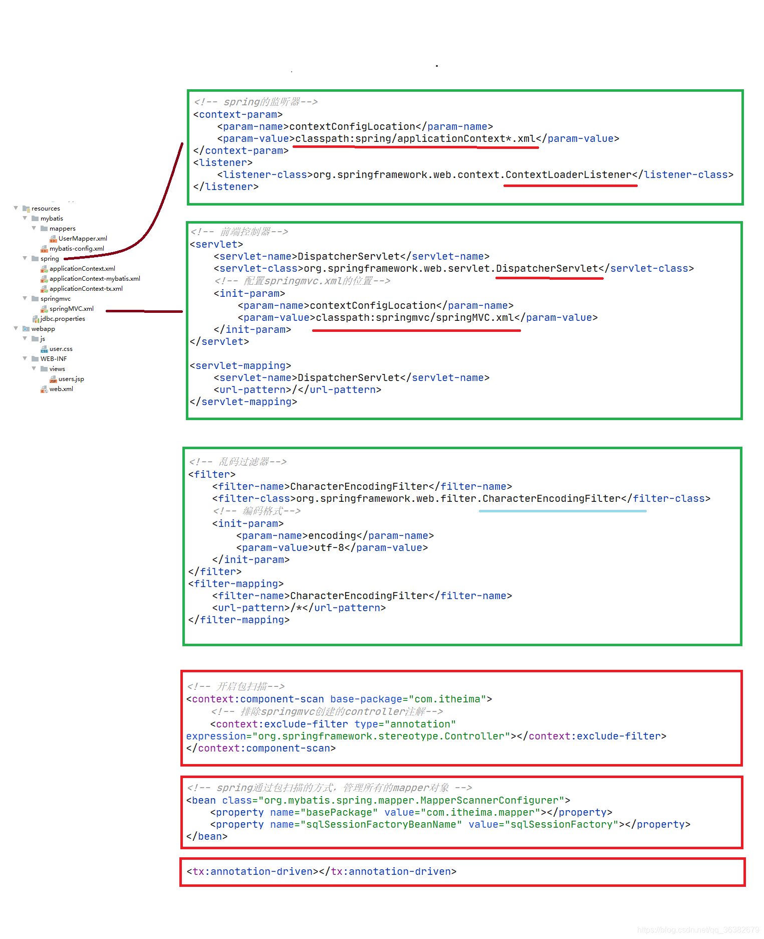Click the mybatis folder icon
Viewport: 764px width, 939px height.
tap(35, 219)
